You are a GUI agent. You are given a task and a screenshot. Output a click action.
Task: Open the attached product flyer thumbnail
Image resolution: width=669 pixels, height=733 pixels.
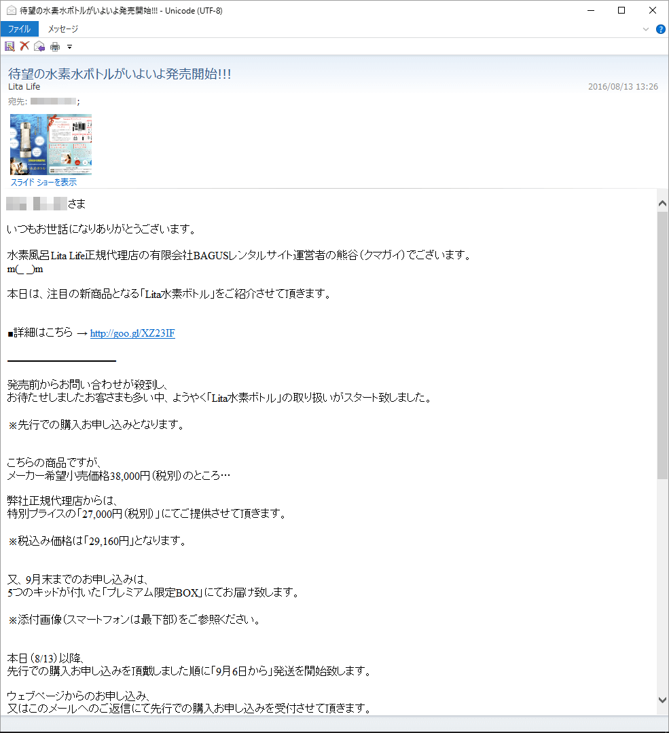[51, 145]
